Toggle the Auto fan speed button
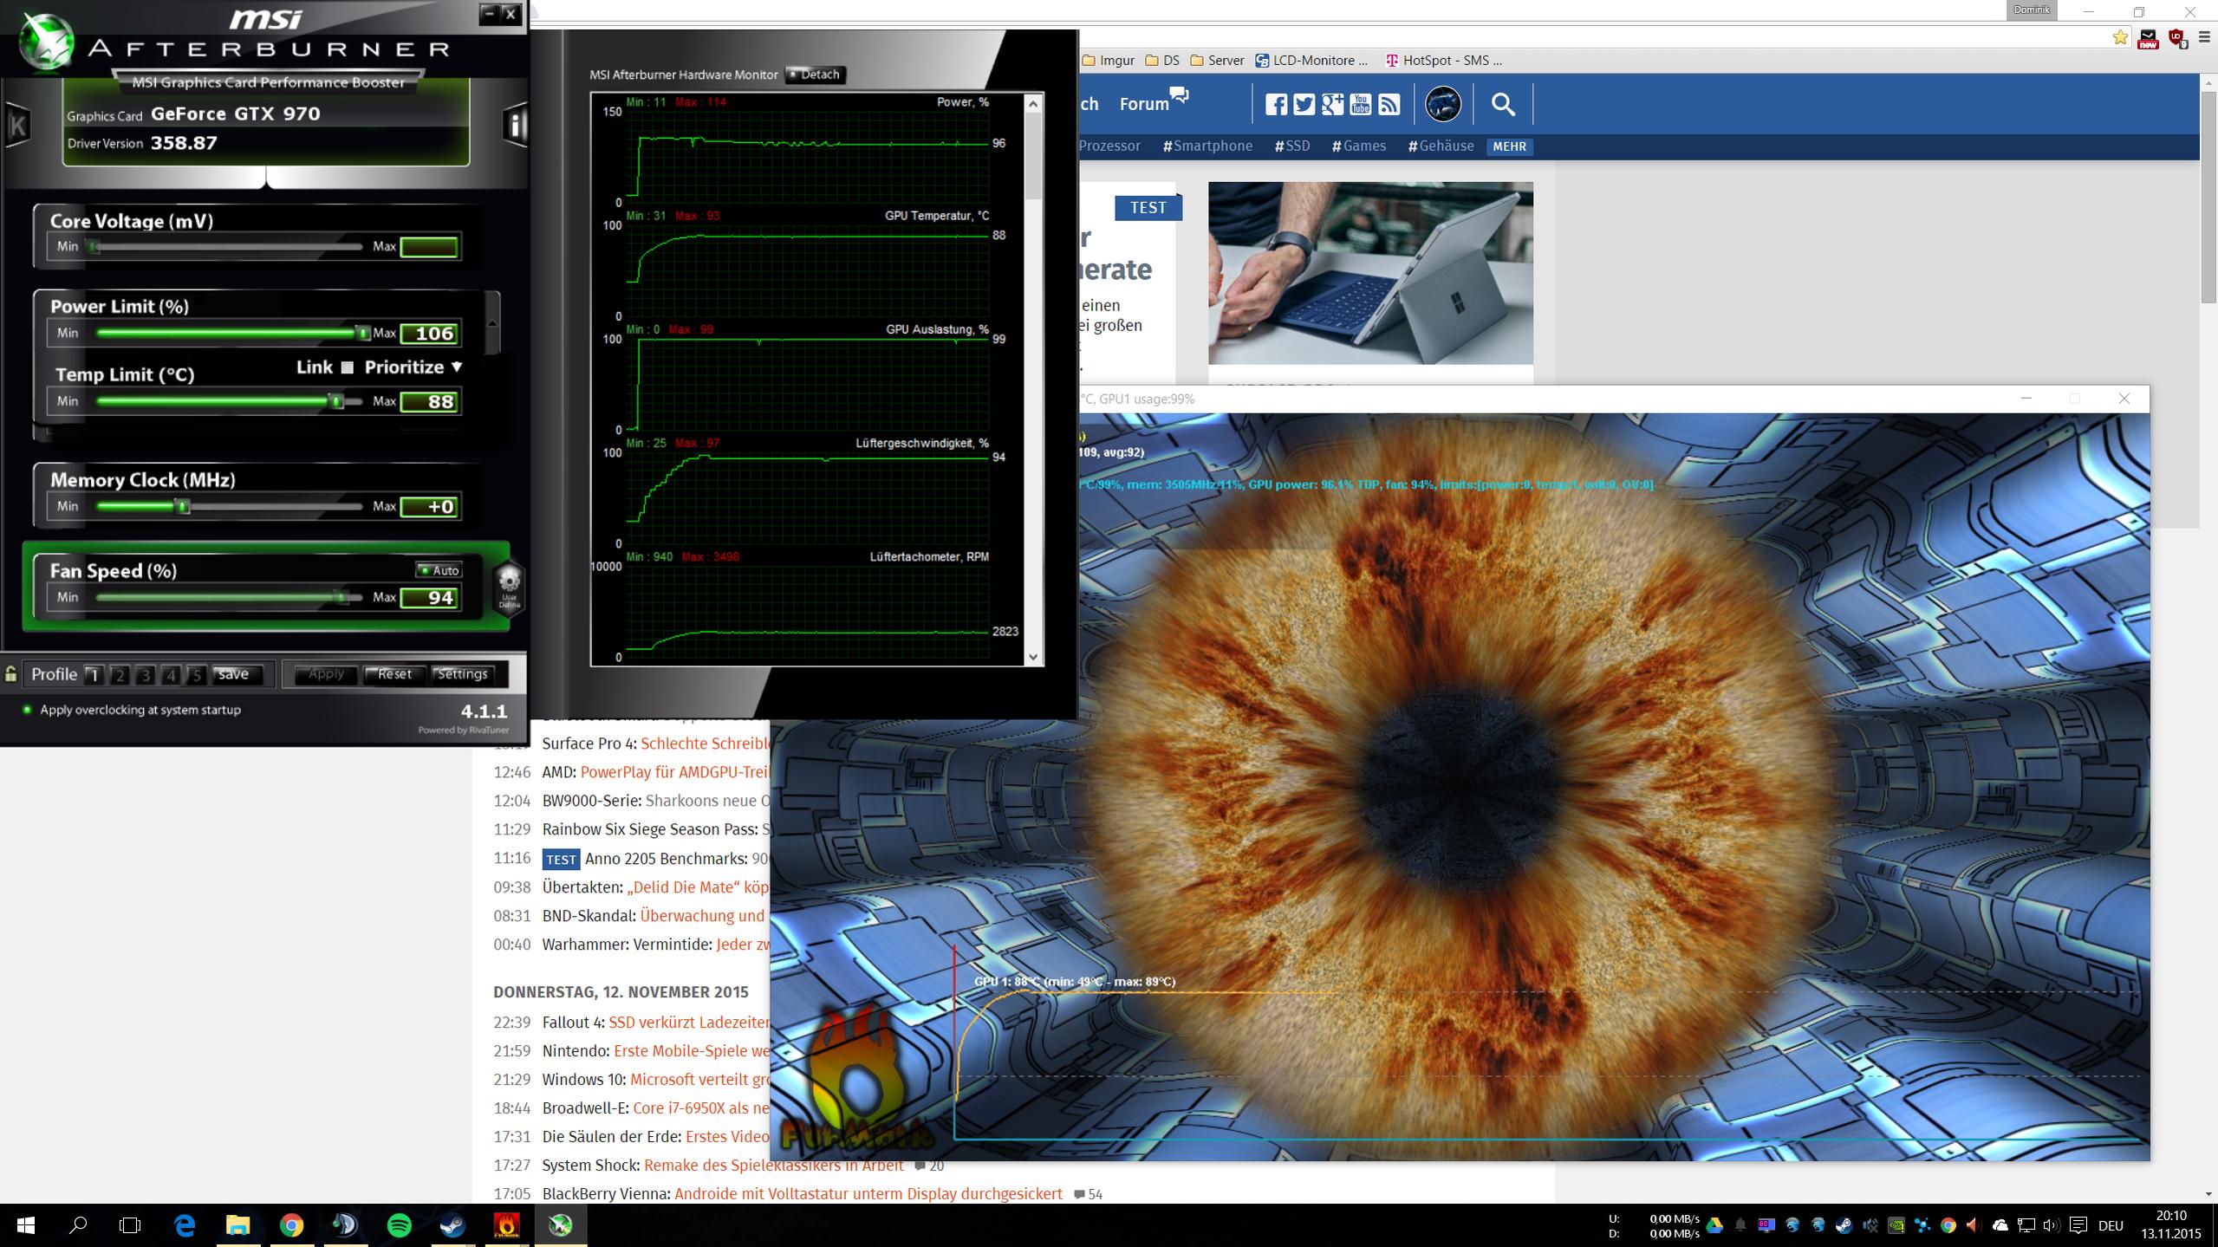Screen dimensions: 2218x1247 coord(439,570)
